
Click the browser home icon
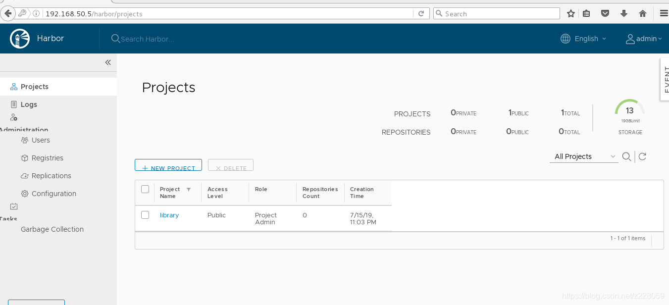(x=643, y=14)
